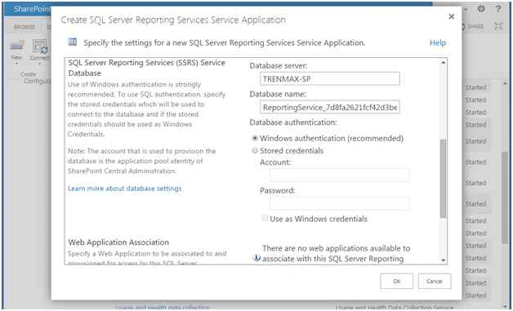Check Use as Windows credentials checkbox
The height and width of the screenshot is (311, 513).
(x=265, y=218)
